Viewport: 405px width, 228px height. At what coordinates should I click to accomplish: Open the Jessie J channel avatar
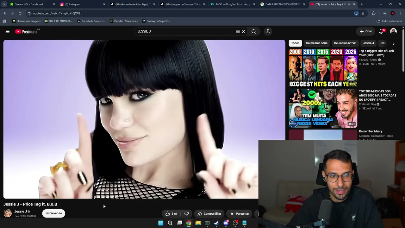pos(8,213)
